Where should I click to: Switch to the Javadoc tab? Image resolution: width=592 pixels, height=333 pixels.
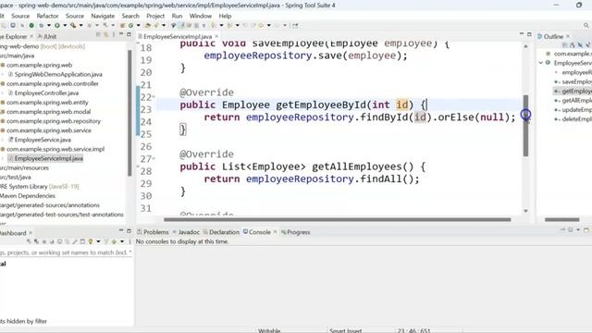(x=186, y=232)
